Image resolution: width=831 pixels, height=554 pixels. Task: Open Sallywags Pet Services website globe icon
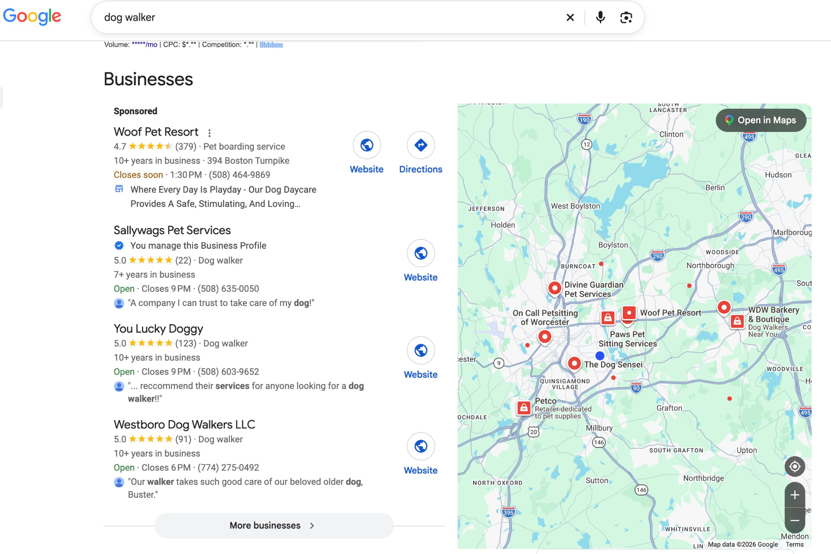click(421, 253)
